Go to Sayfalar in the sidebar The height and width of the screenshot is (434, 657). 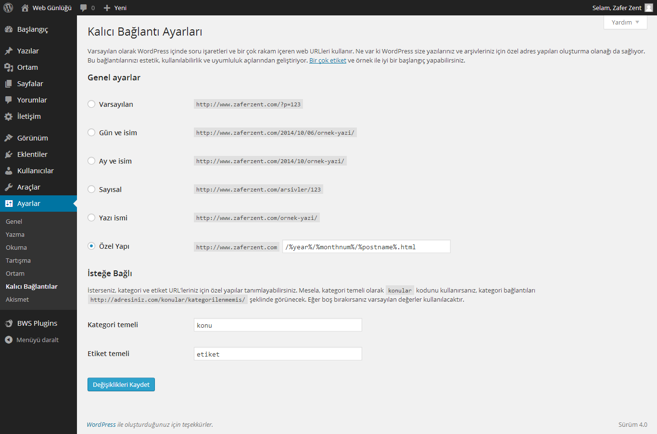[x=38, y=84]
